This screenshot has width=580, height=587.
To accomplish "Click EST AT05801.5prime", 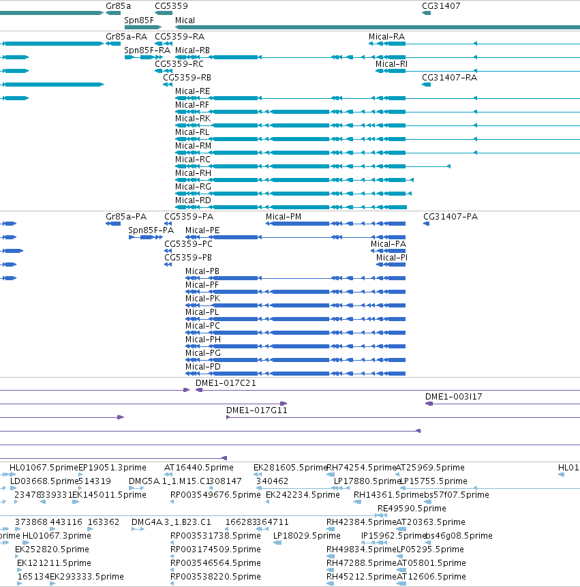I will (401, 570).
